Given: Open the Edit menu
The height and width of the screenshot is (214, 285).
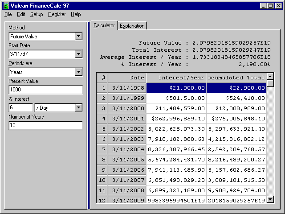Looking at the screenshot, I should click(x=21, y=14).
